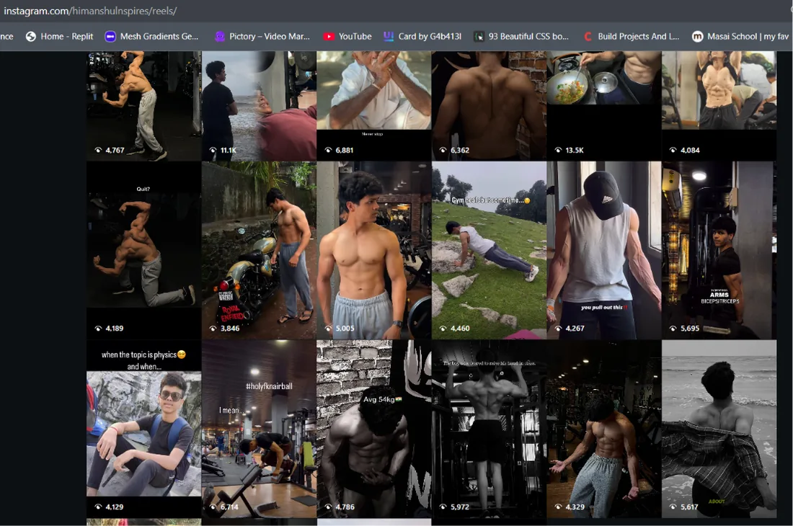Screen dimensions: 793x526
Task: Open the Card by G4b413l bookmark
Action: [x=422, y=36]
